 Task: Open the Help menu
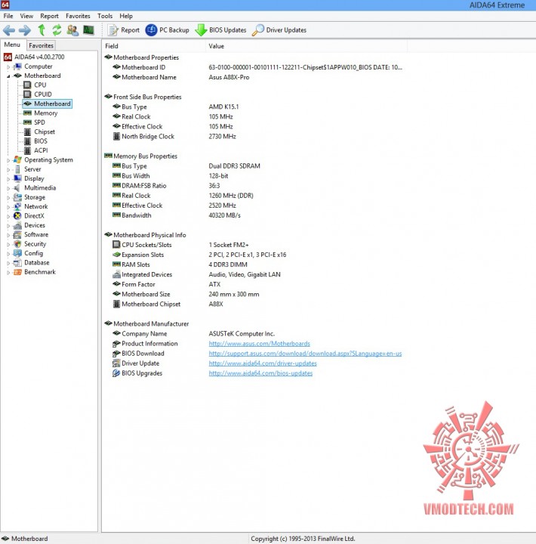[126, 16]
